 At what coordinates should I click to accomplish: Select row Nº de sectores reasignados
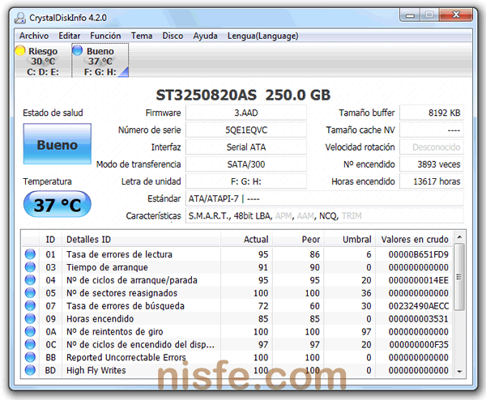[x=237, y=293]
